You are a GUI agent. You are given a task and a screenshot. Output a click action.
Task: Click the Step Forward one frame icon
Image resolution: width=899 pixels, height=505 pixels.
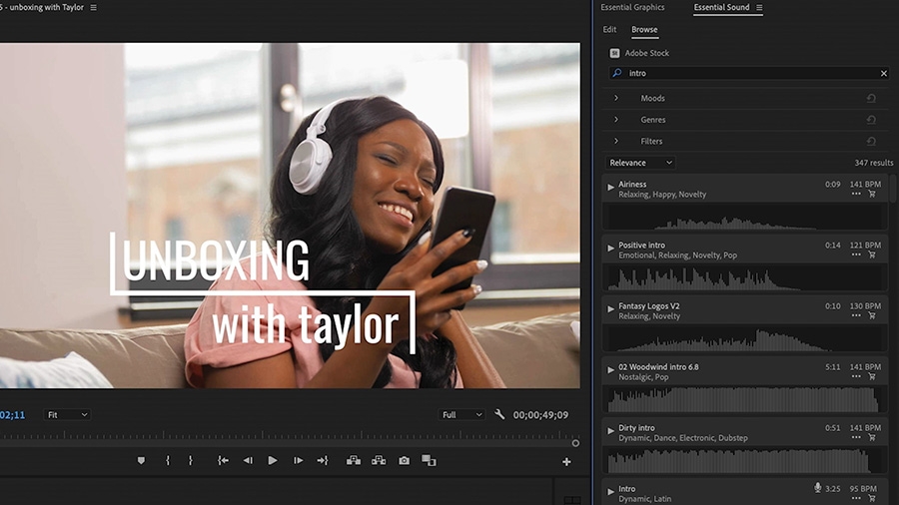point(298,460)
